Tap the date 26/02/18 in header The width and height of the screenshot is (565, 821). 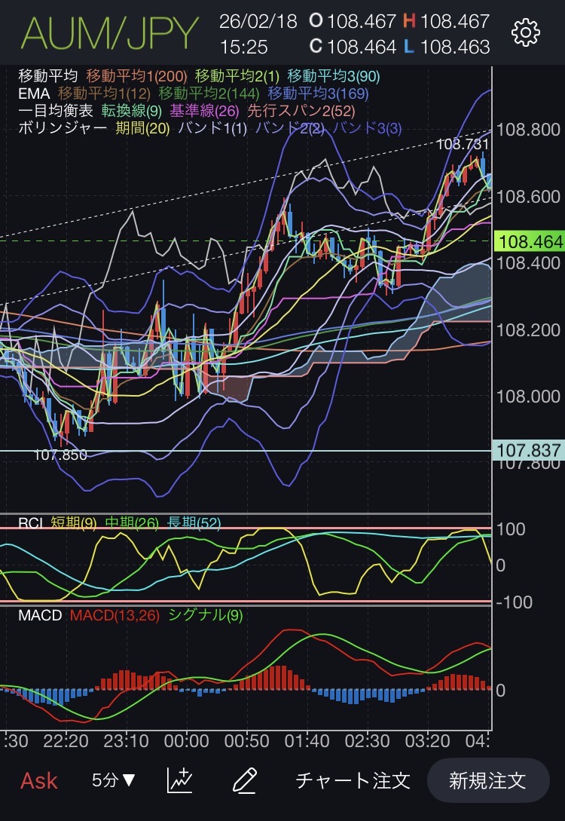coord(258,21)
